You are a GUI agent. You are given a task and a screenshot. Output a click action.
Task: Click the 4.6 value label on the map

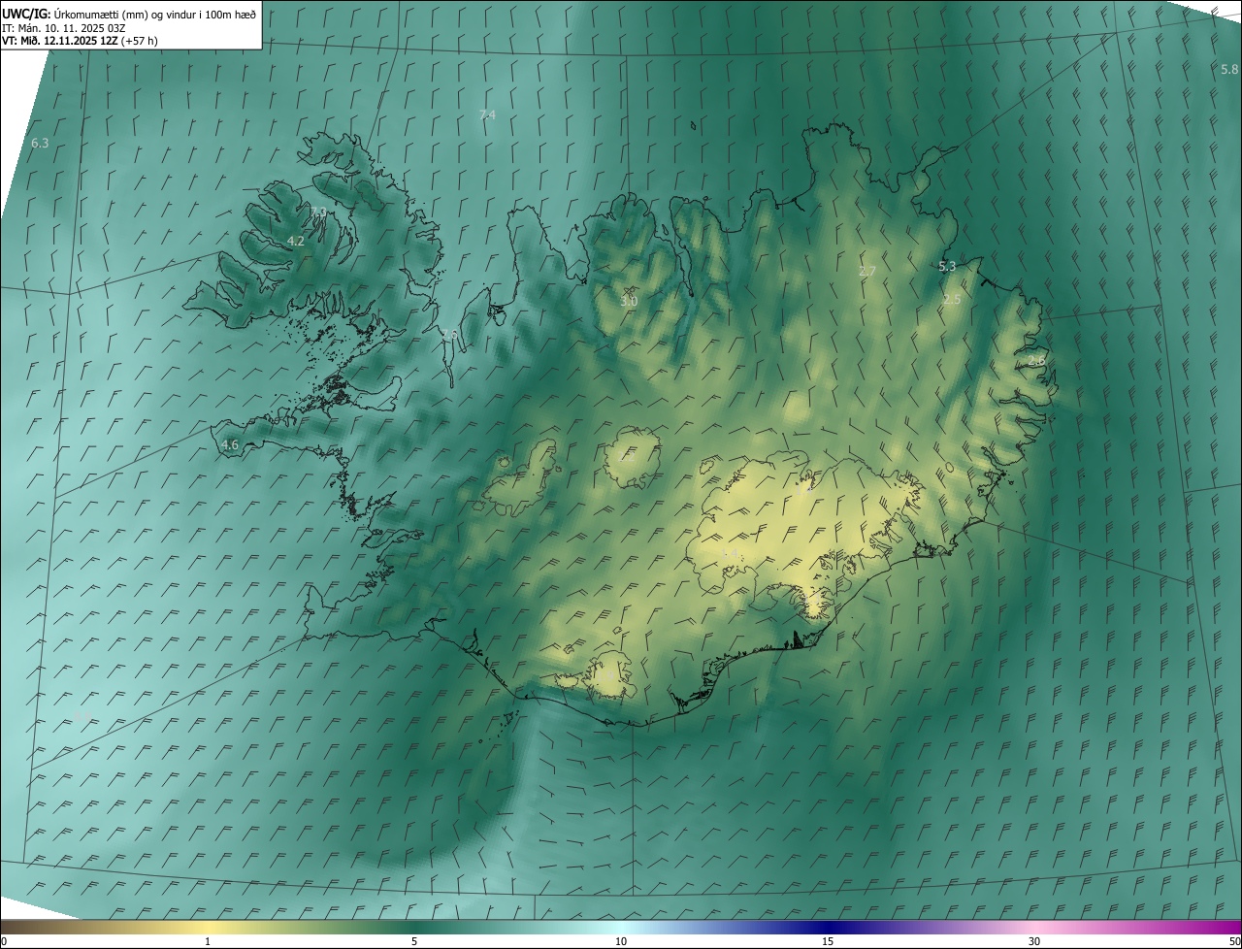tap(230, 445)
